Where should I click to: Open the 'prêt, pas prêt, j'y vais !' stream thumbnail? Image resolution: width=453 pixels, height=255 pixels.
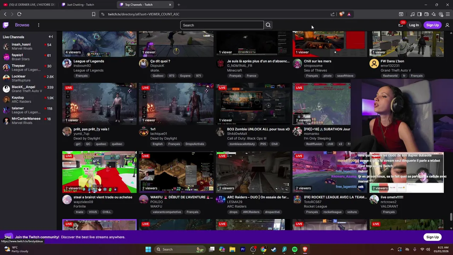pos(99,104)
